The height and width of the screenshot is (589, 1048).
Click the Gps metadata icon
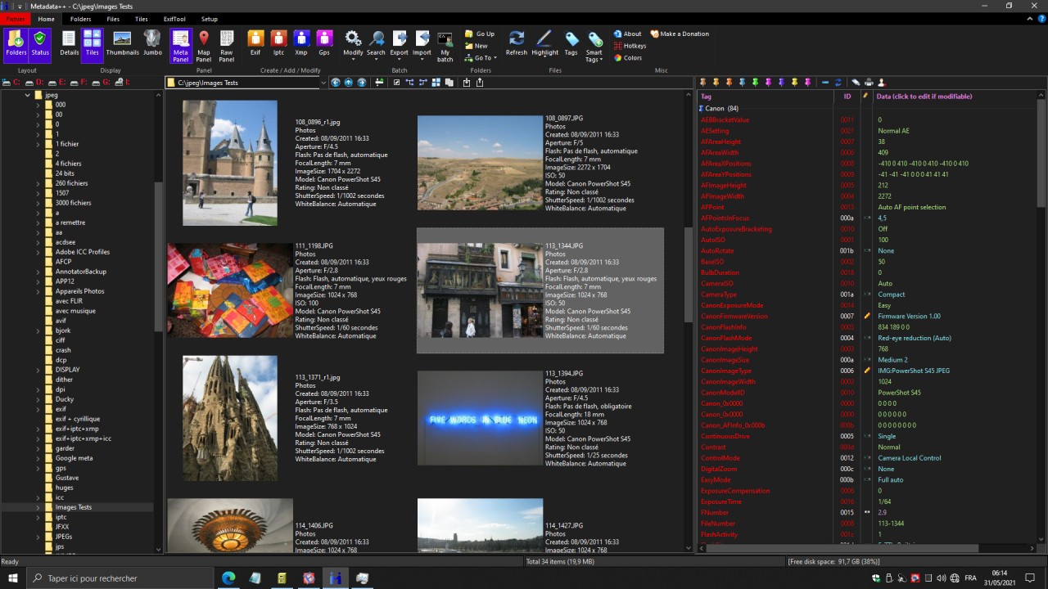324,43
